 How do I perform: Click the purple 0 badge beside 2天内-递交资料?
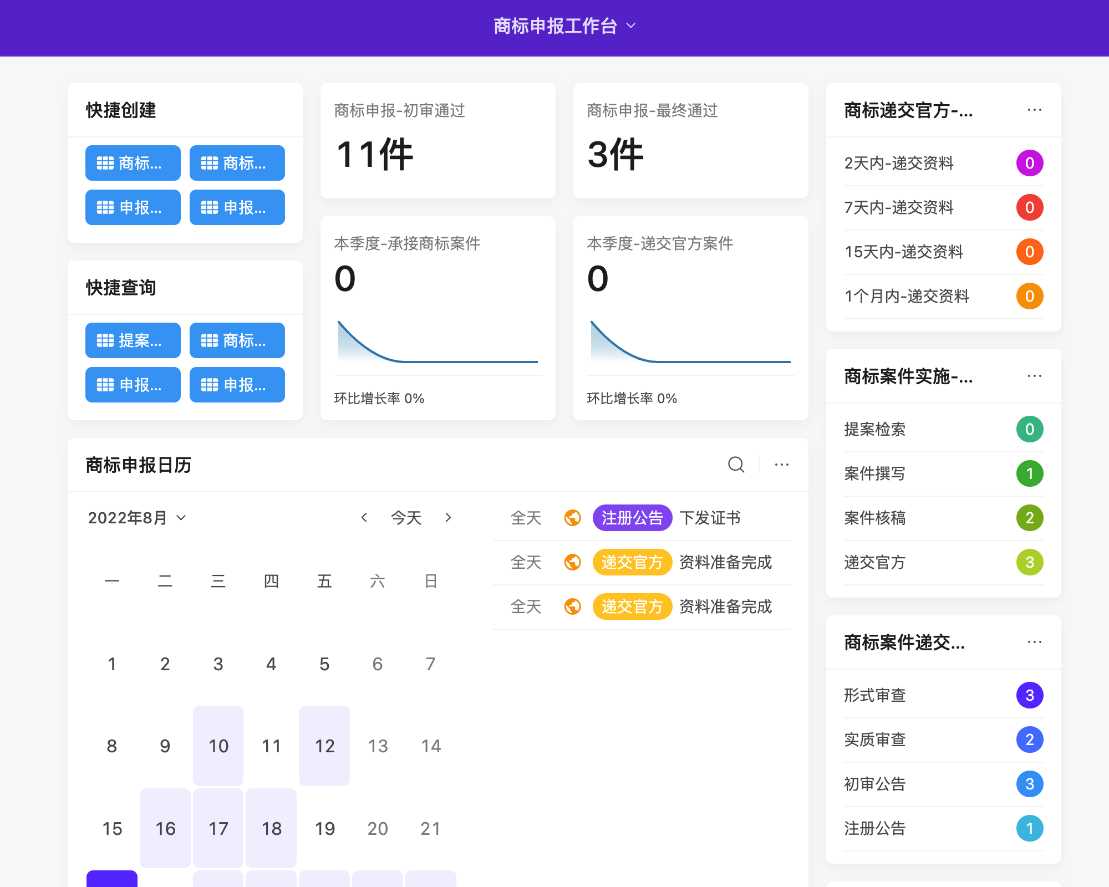click(1030, 163)
